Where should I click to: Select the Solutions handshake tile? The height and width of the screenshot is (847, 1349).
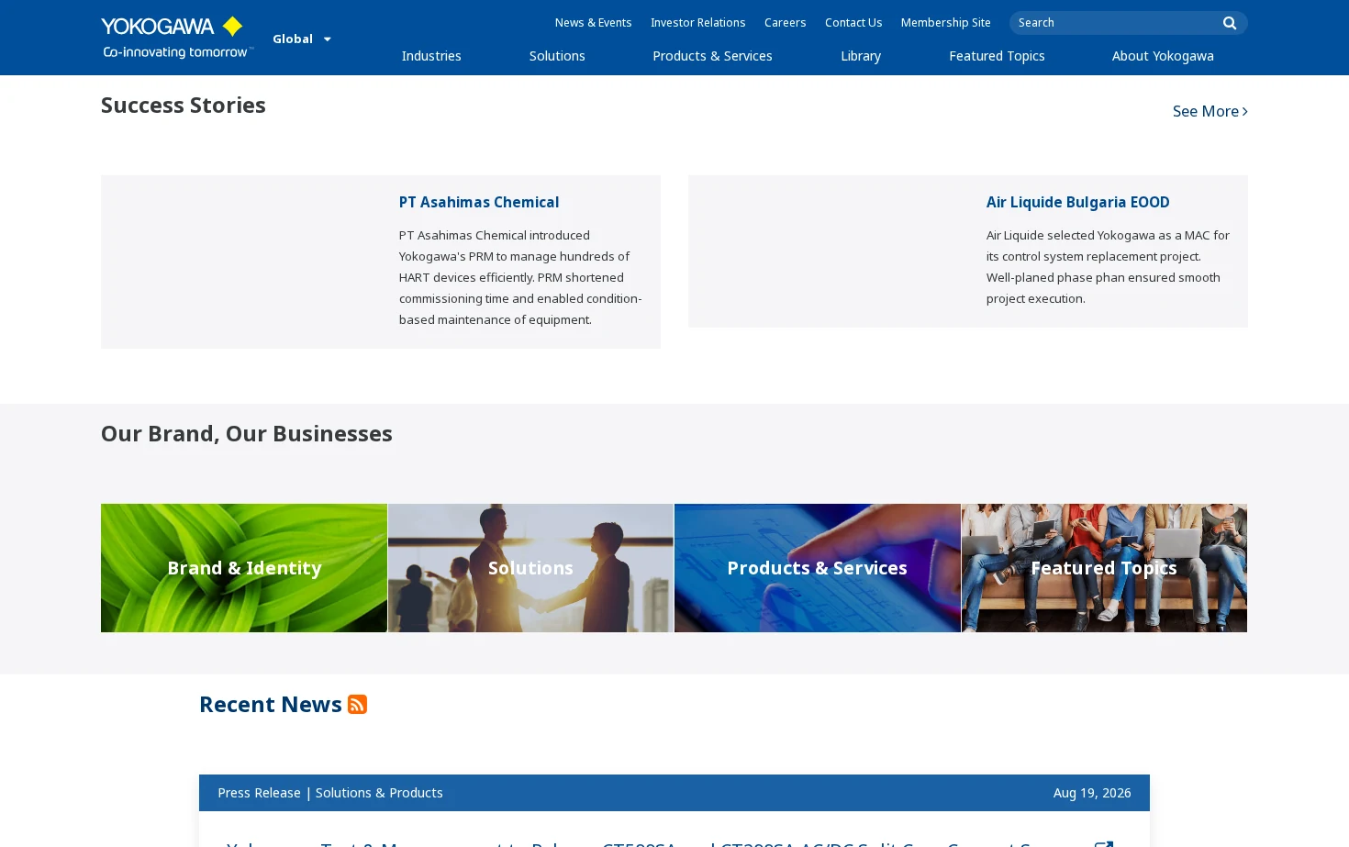530,568
